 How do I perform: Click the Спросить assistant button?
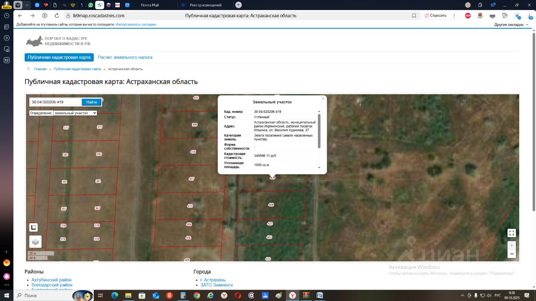point(435,15)
